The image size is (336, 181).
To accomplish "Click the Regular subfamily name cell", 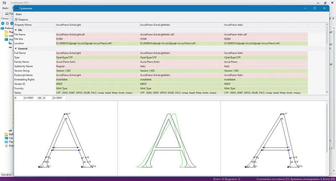I will click(97, 67).
